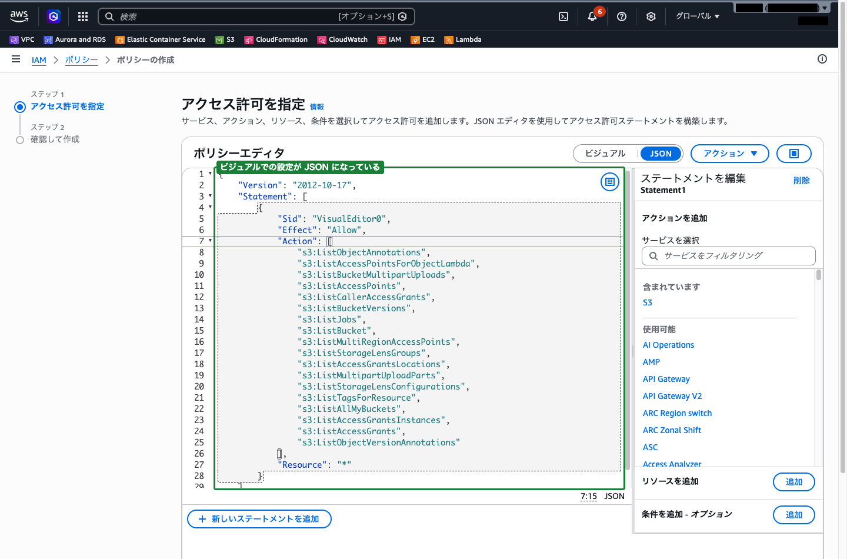Collapse the Statement fold at line 3

pos(210,196)
